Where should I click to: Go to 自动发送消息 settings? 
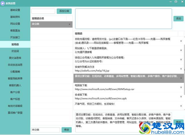15,65
